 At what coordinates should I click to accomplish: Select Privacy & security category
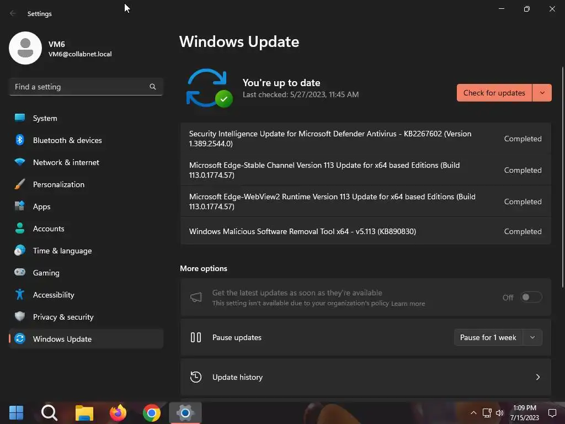pyautogui.click(x=86, y=317)
